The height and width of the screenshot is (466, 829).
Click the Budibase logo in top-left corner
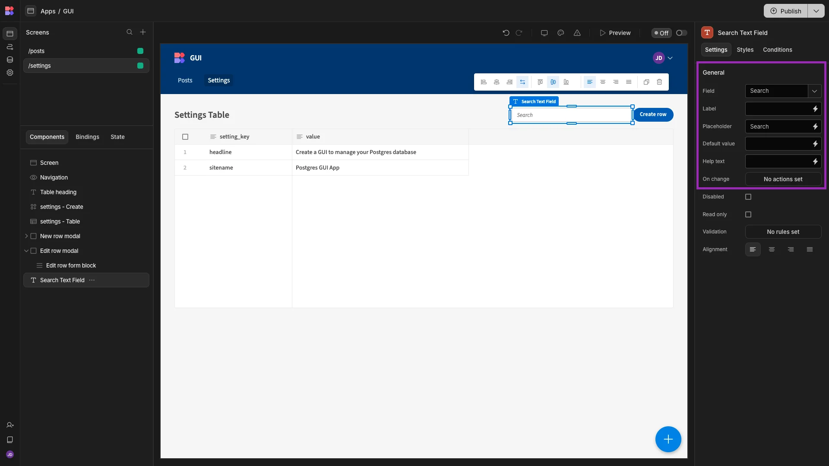coord(9,11)
